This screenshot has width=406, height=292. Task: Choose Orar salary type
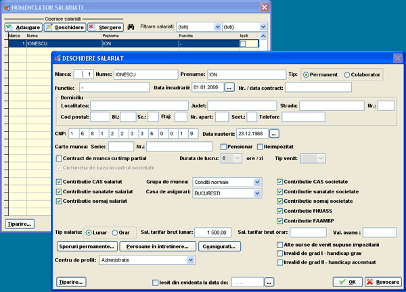tap(115, 233)
